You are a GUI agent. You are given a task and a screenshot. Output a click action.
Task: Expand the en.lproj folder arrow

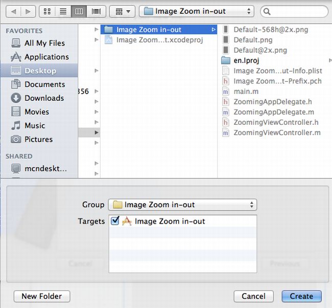[x=330, y=60]
